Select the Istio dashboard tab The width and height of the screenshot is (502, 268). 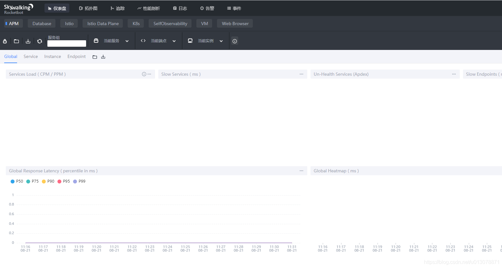point(69,24)
